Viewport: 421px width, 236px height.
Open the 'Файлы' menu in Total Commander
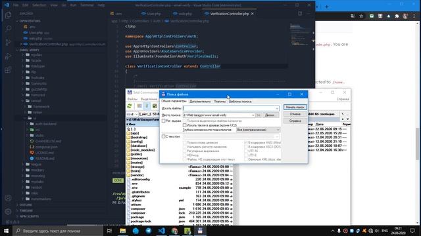click(x=132, y=99)
